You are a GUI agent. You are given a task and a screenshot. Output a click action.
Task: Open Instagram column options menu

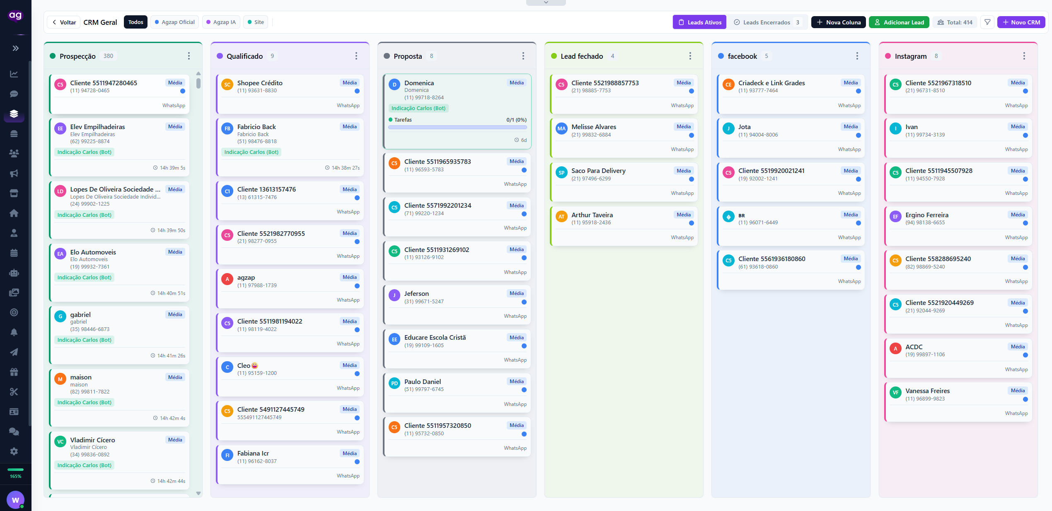click(x=1024, y=56)
